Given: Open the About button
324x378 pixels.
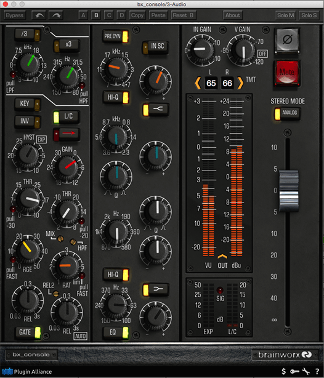Looking at the screenshot, I should coord(233,15).
